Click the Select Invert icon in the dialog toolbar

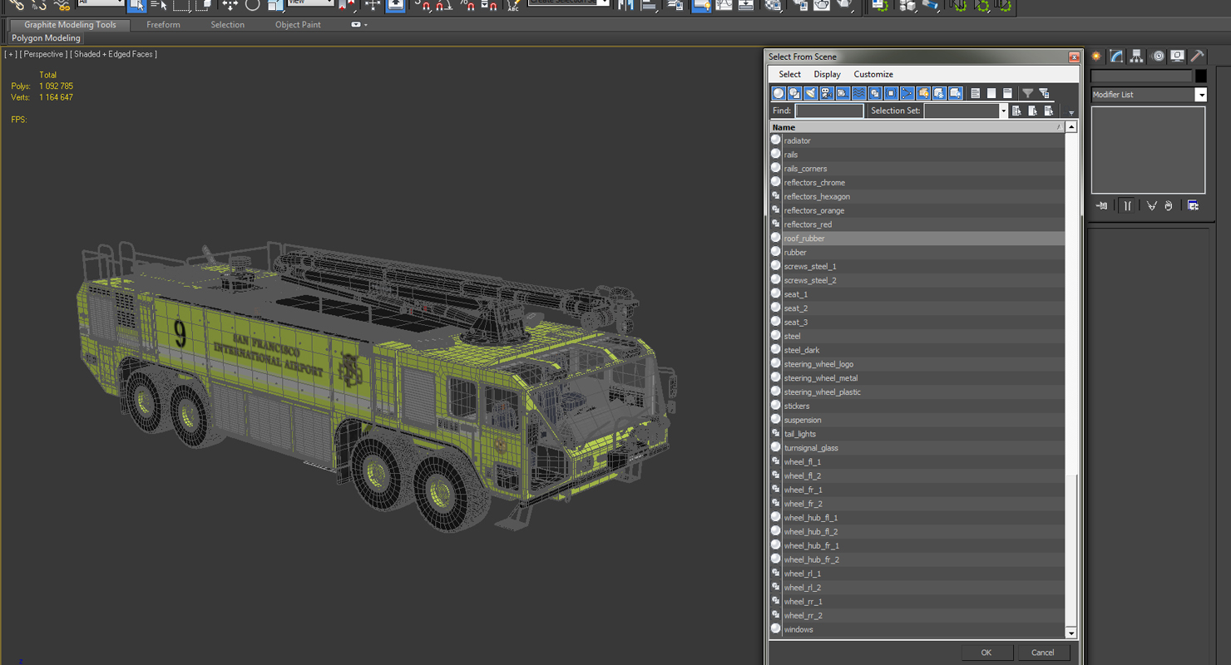[x=1007, y=93]
